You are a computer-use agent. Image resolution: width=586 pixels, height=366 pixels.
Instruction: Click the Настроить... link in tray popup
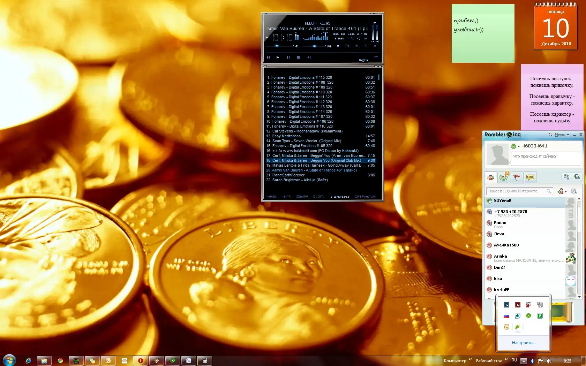point(524,343)
